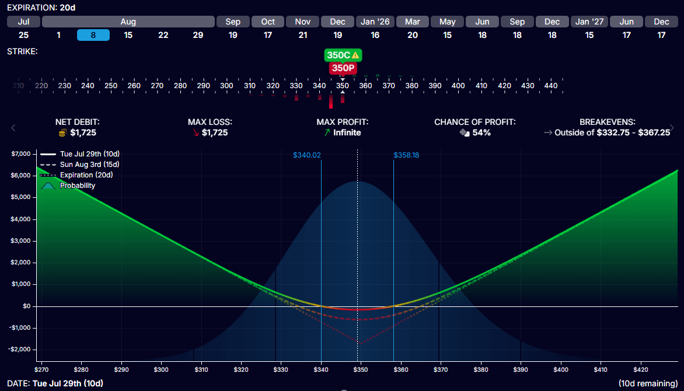This screenshot has height=391, width=684.
Task: Click the Probability bell curve legend icon
Action: coord(49,186)
